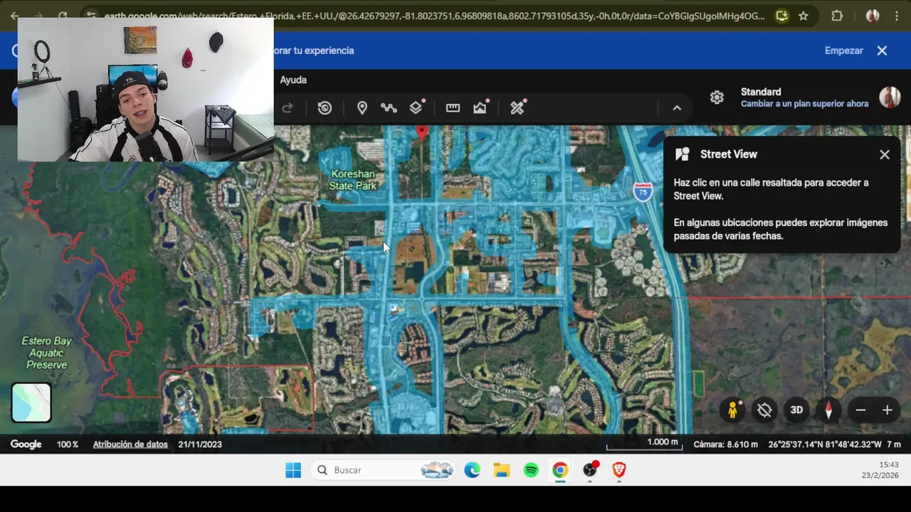Click the coordinates readout in status bar

click(824, 444)
